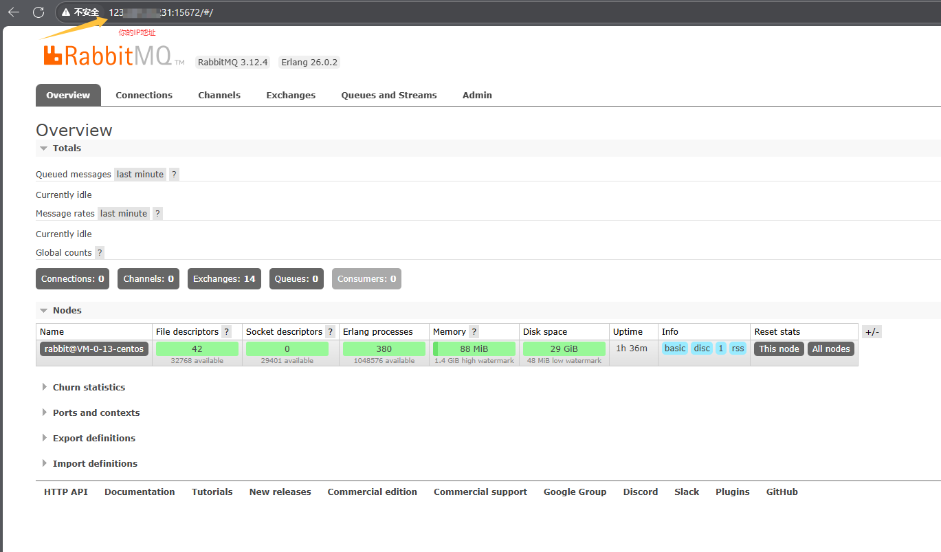Reload the page with the refresh icon

[38, 12]
